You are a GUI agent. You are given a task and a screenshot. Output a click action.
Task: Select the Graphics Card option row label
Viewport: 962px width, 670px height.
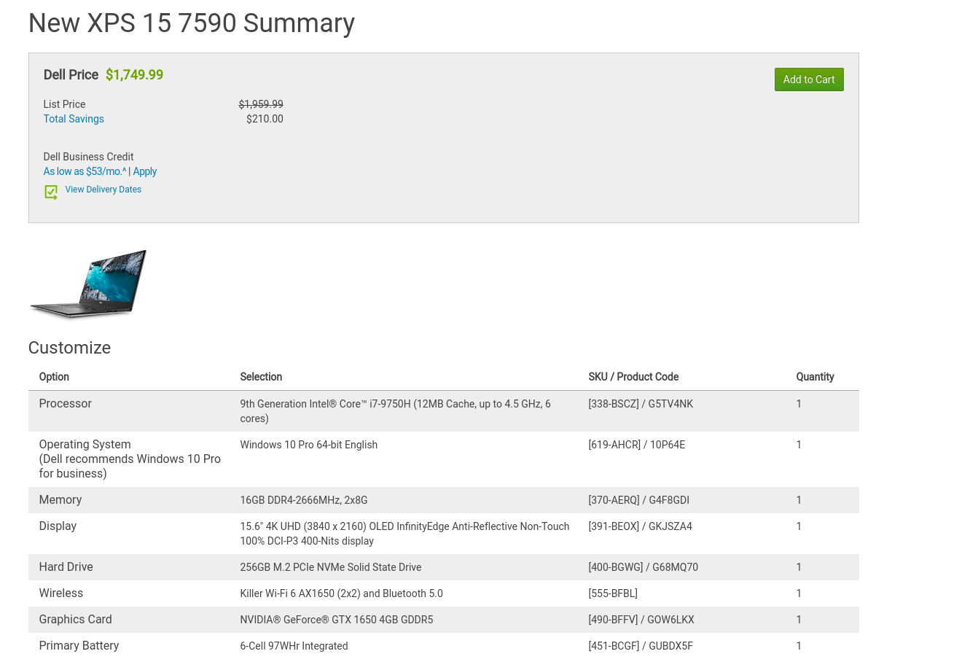coord(76,620)
